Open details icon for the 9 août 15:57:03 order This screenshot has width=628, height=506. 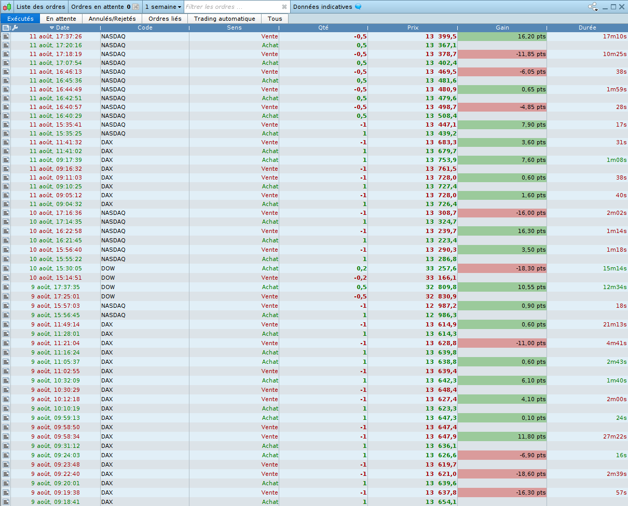[6, 306]
